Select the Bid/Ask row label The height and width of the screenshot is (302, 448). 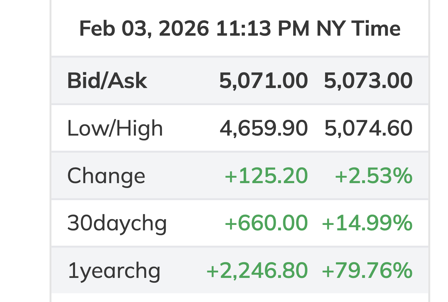107,80
